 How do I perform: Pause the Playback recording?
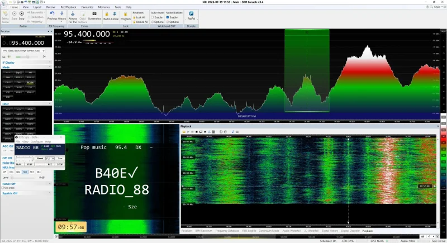pos(192,132)
